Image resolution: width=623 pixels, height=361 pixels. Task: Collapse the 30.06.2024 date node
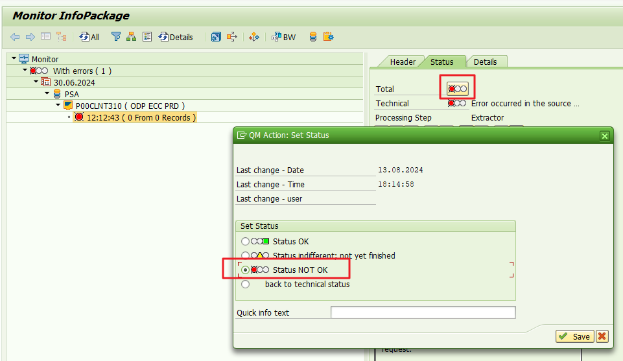pyautogui.click(x=36, y=82)
